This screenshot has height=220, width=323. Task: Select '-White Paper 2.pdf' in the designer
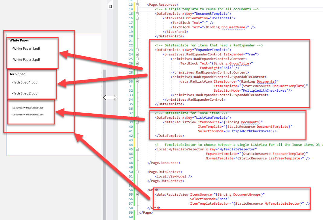click(26, 60)
